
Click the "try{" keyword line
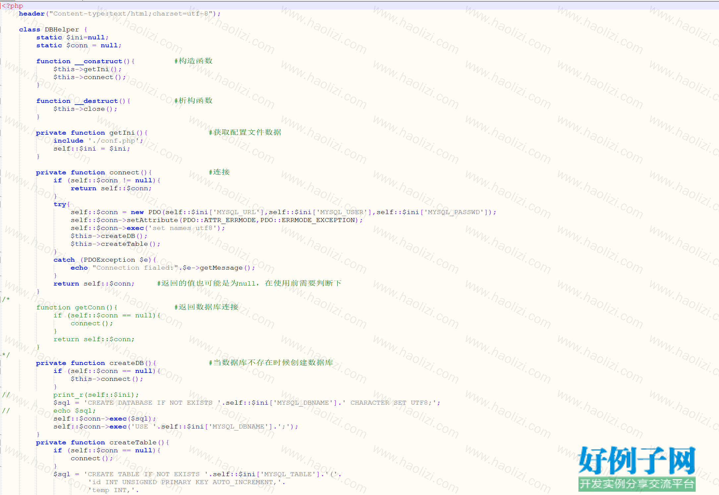(x=62, y=204)
